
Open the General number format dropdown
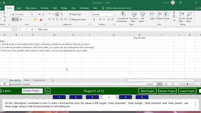point(113,14)
